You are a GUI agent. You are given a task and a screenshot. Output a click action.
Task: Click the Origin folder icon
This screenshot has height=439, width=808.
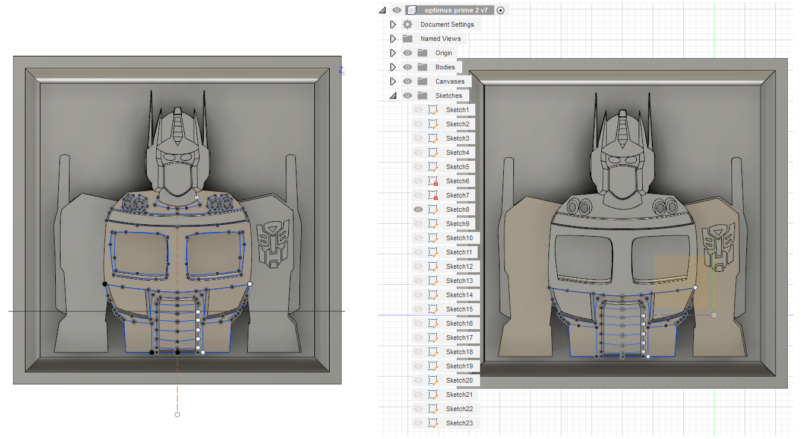tap(422, 53)
